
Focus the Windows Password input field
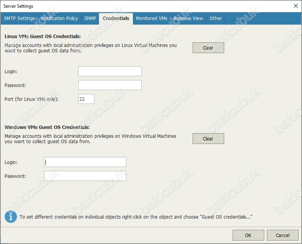(x=85, y=176)
